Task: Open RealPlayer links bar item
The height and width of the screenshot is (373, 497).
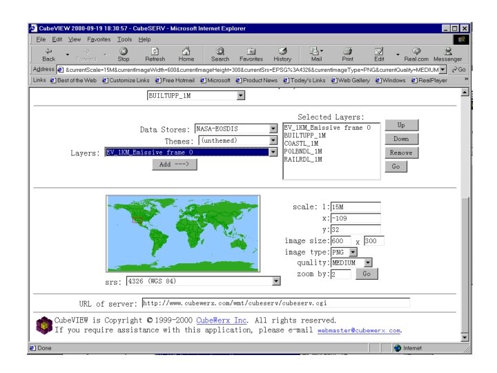Action: tap(429, 80)
